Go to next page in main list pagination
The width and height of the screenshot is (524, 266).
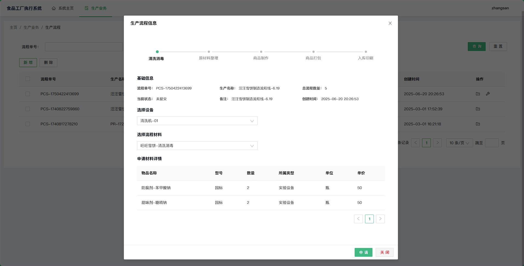click(437, 143)
